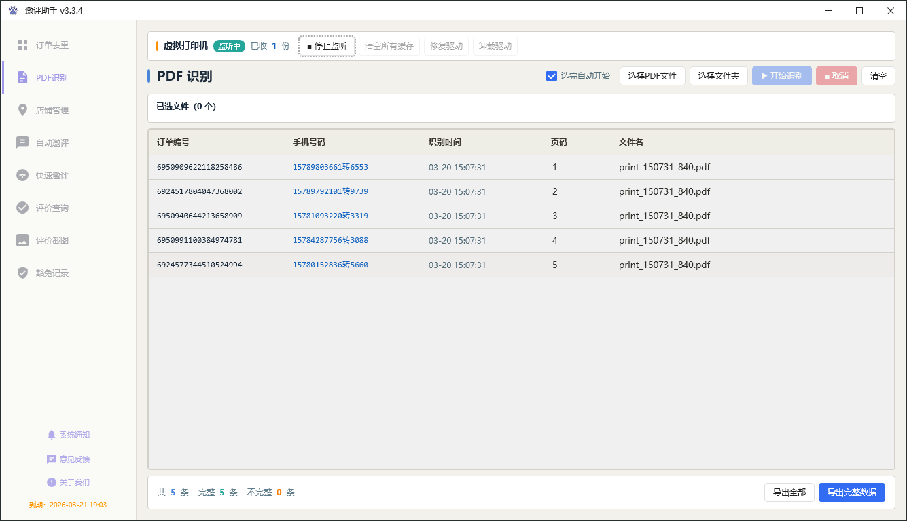Click the 评价截图 image icon

tap(22, 240)
